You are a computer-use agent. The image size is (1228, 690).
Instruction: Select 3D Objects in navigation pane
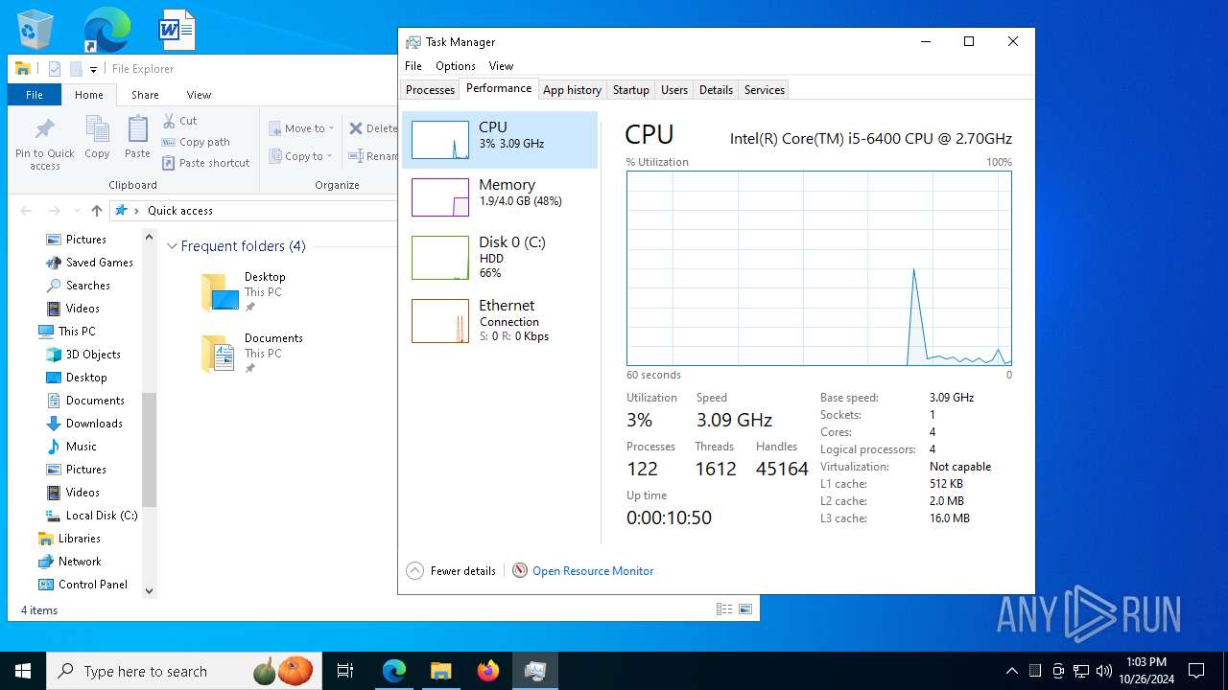[x=93, y=355]
